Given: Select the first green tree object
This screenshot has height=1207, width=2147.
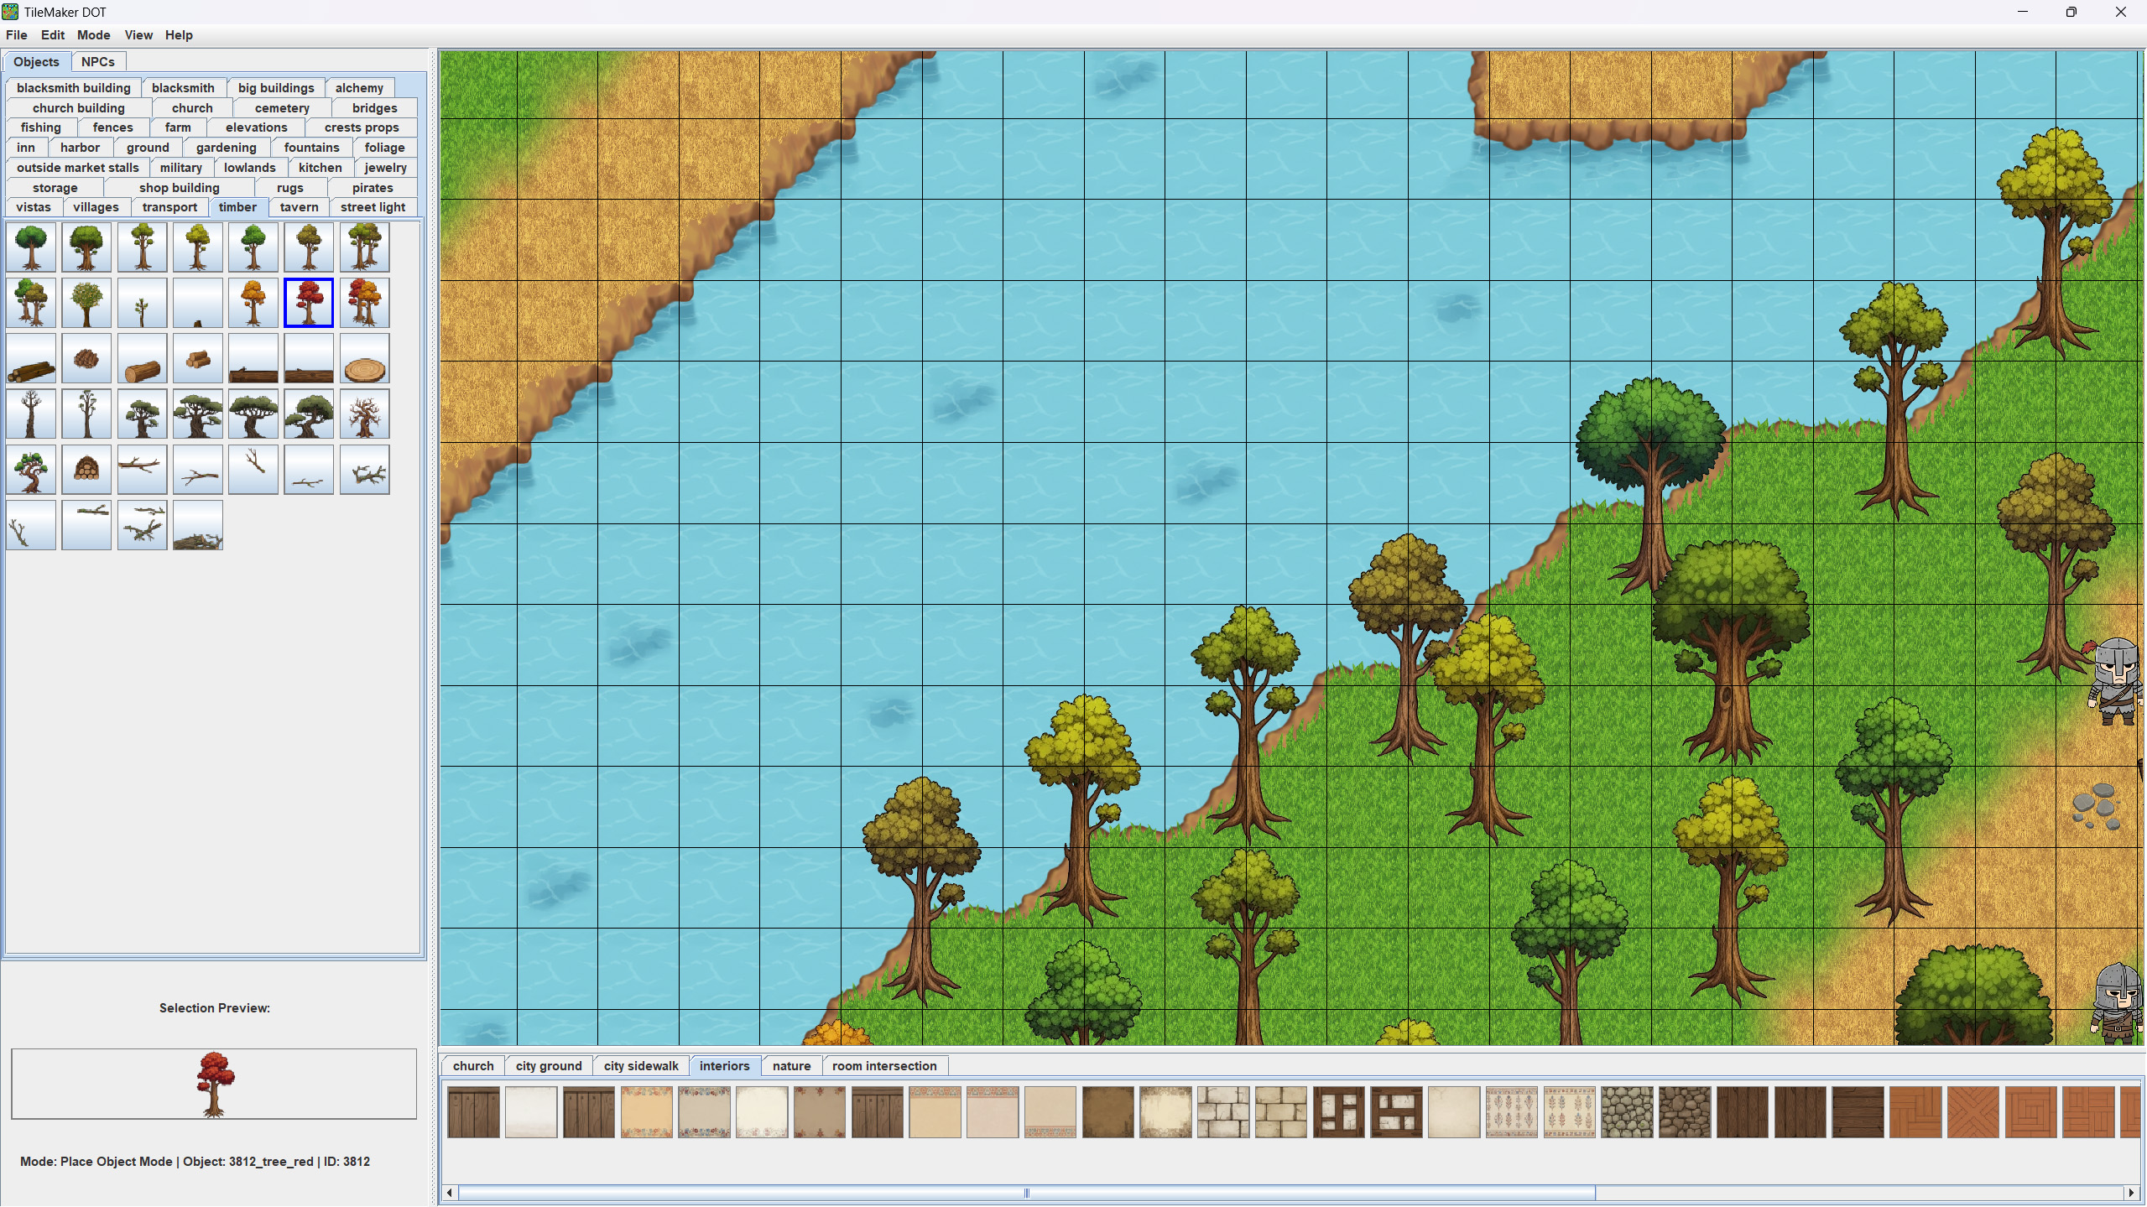Looking at the screenshot, I should tap(31, 247).
